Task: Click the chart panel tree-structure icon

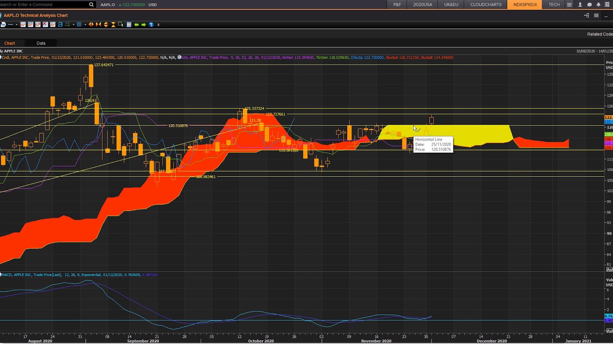Action: pyautogui.click(x=587, y=15)
